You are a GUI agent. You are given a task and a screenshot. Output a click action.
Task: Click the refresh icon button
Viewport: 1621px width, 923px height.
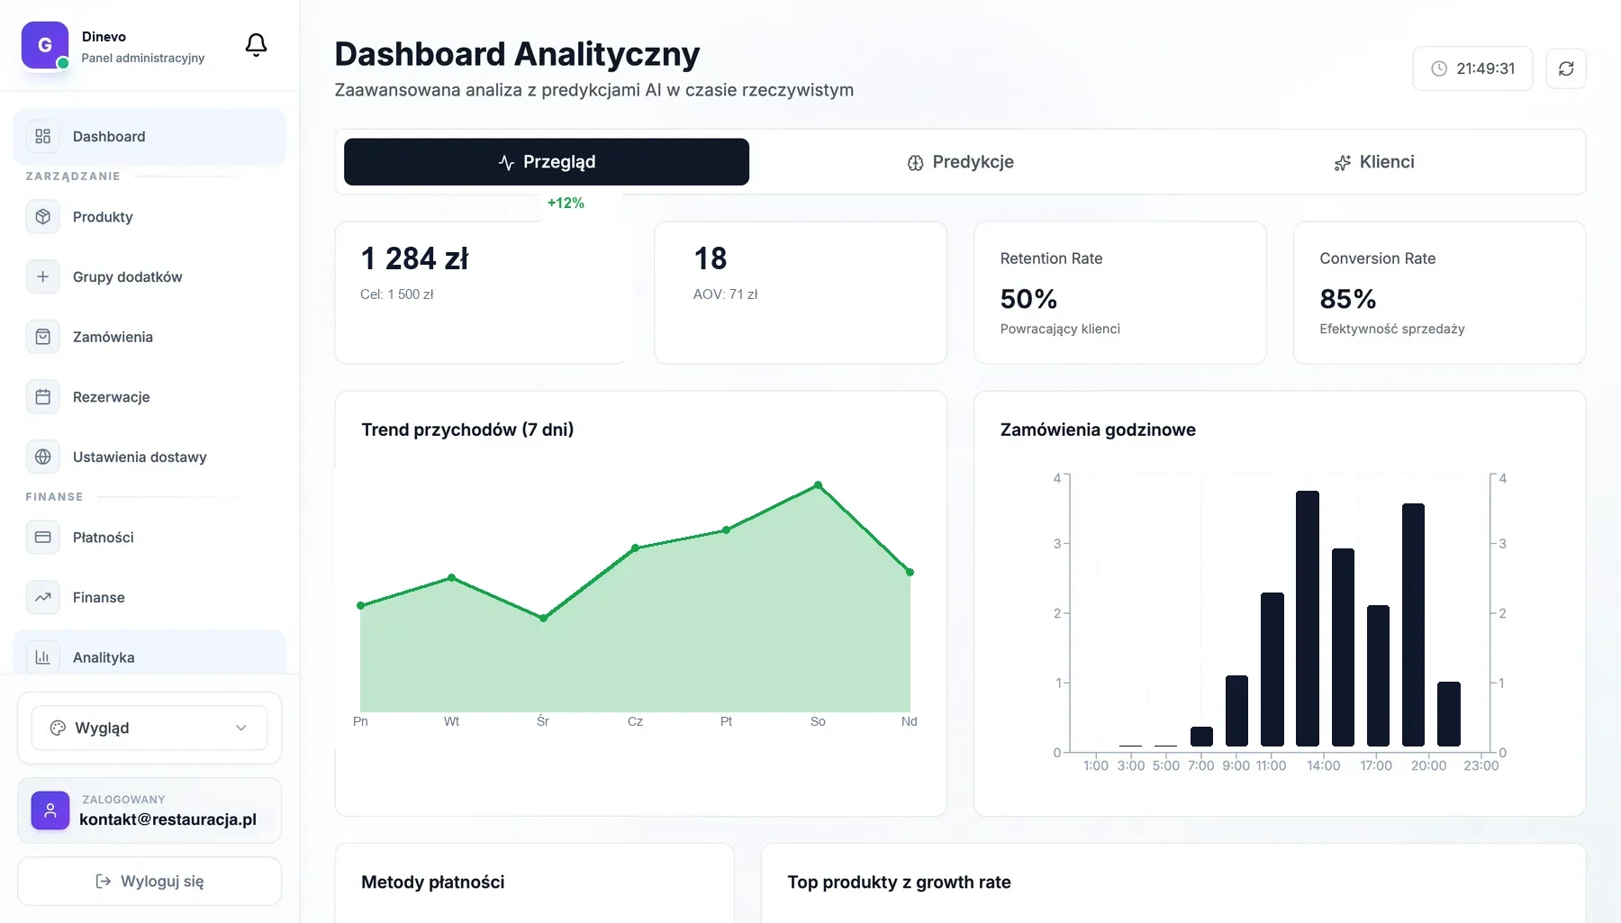[1566, 68]
